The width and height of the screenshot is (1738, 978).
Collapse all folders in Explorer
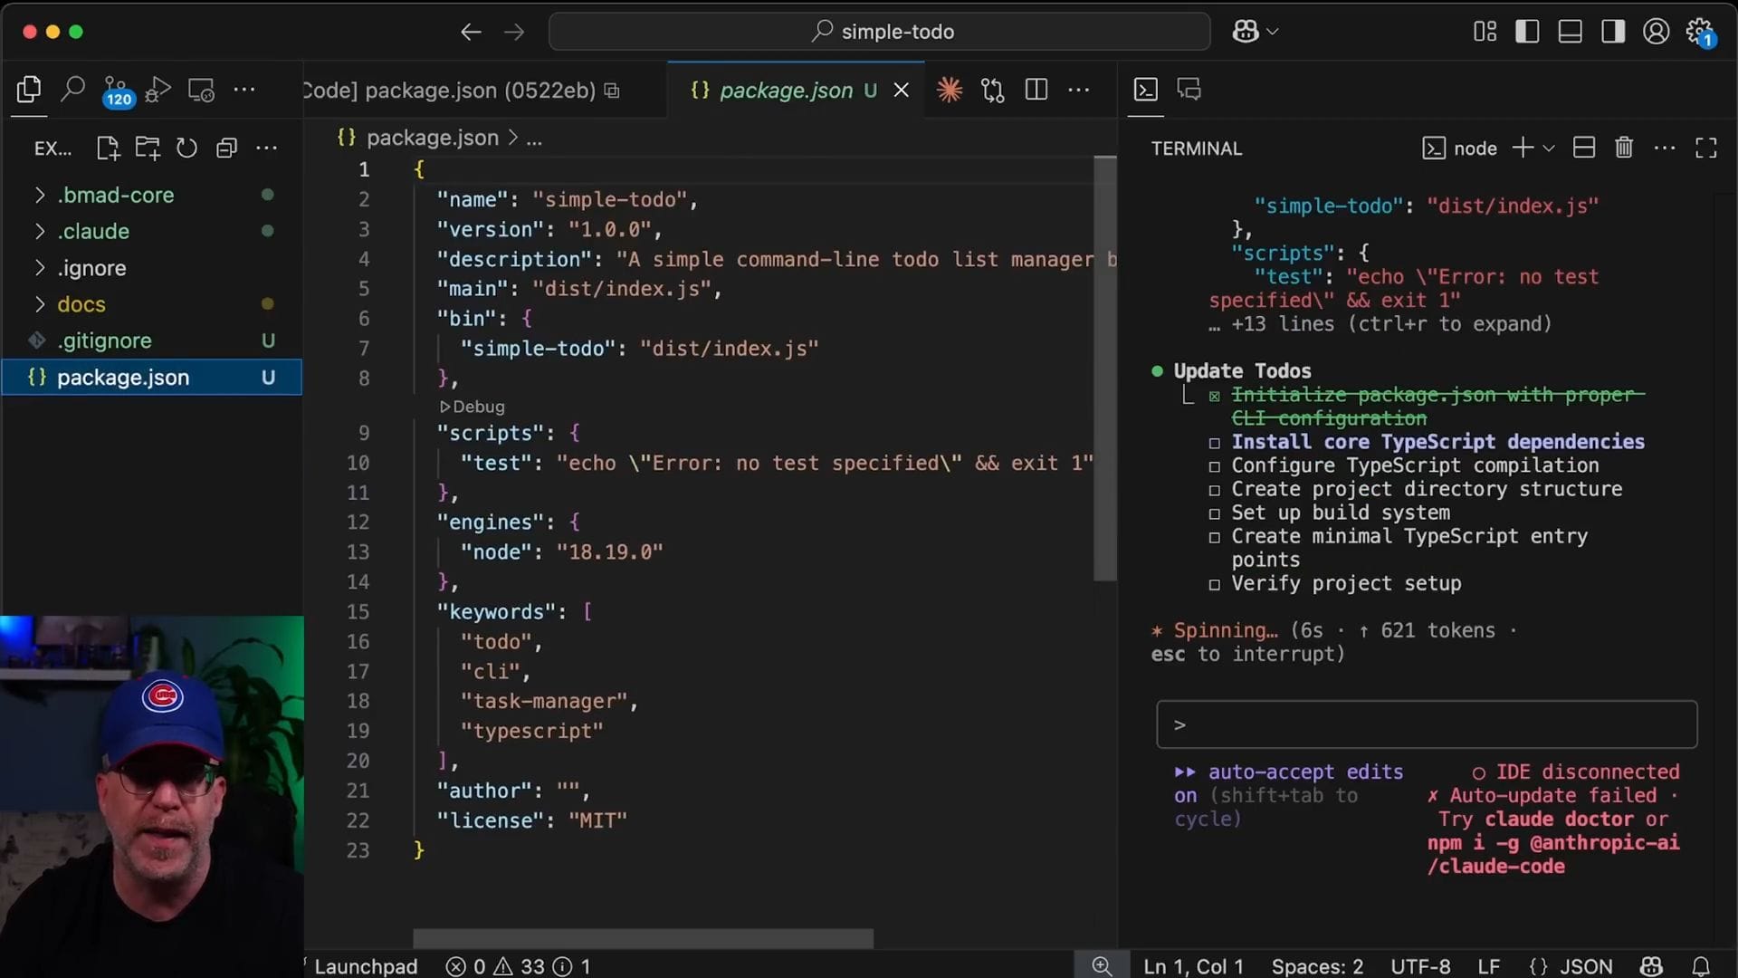226,148
